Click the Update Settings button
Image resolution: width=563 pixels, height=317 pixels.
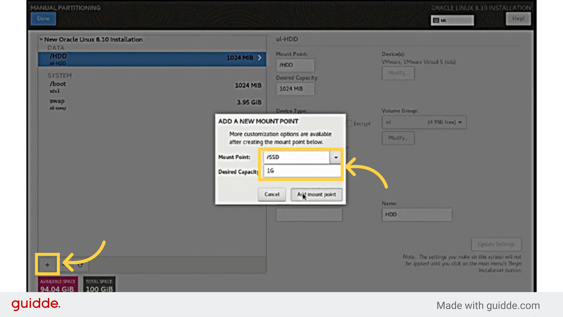496,244
